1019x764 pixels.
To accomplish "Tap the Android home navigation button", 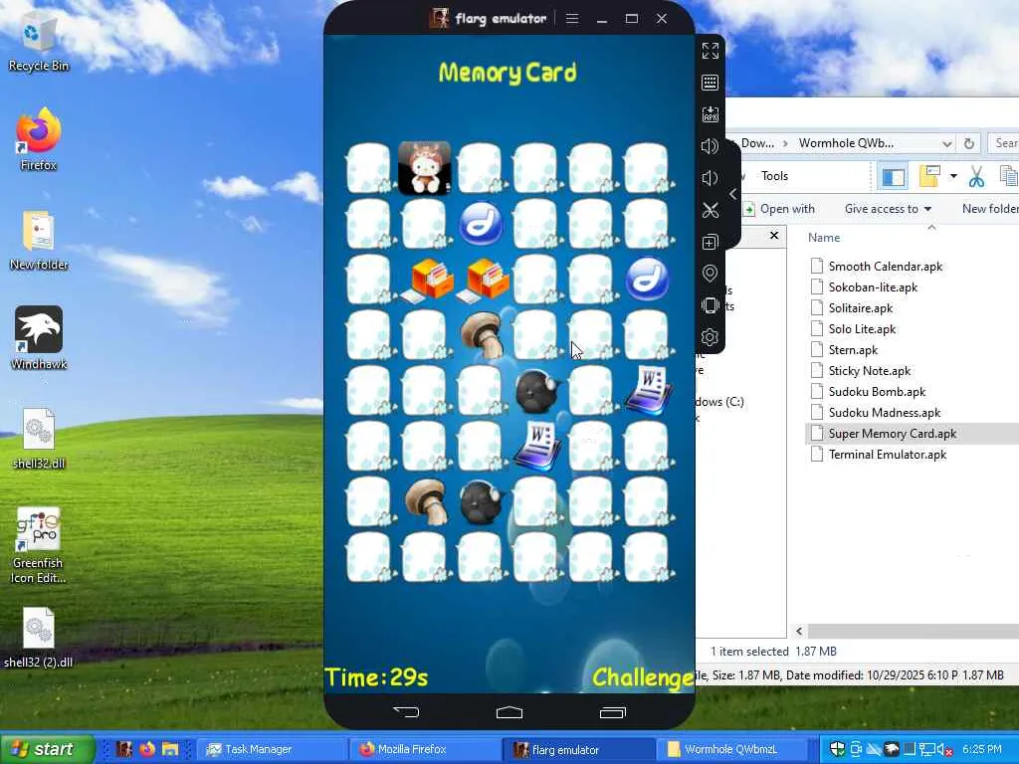I will 509,712.
